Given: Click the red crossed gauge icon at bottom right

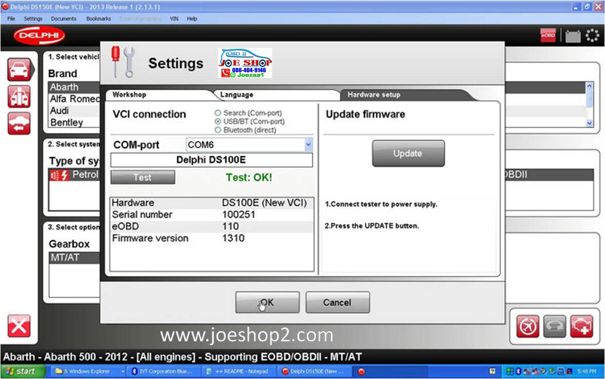Looking at the screenshot, I should coord(528,326).
